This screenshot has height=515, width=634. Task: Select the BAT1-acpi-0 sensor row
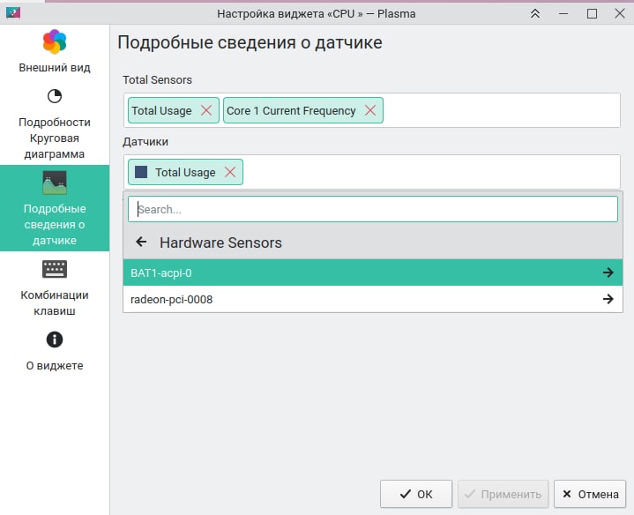[x=373, y=272]
